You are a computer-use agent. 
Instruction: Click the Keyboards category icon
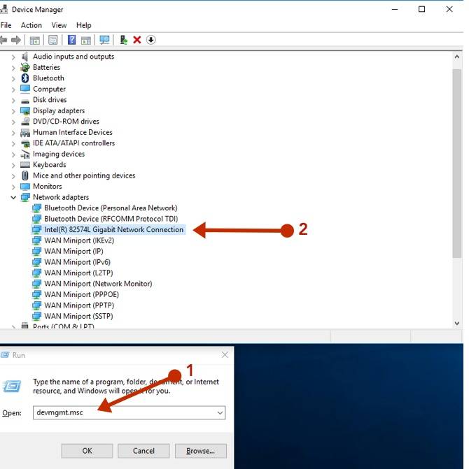25,164
